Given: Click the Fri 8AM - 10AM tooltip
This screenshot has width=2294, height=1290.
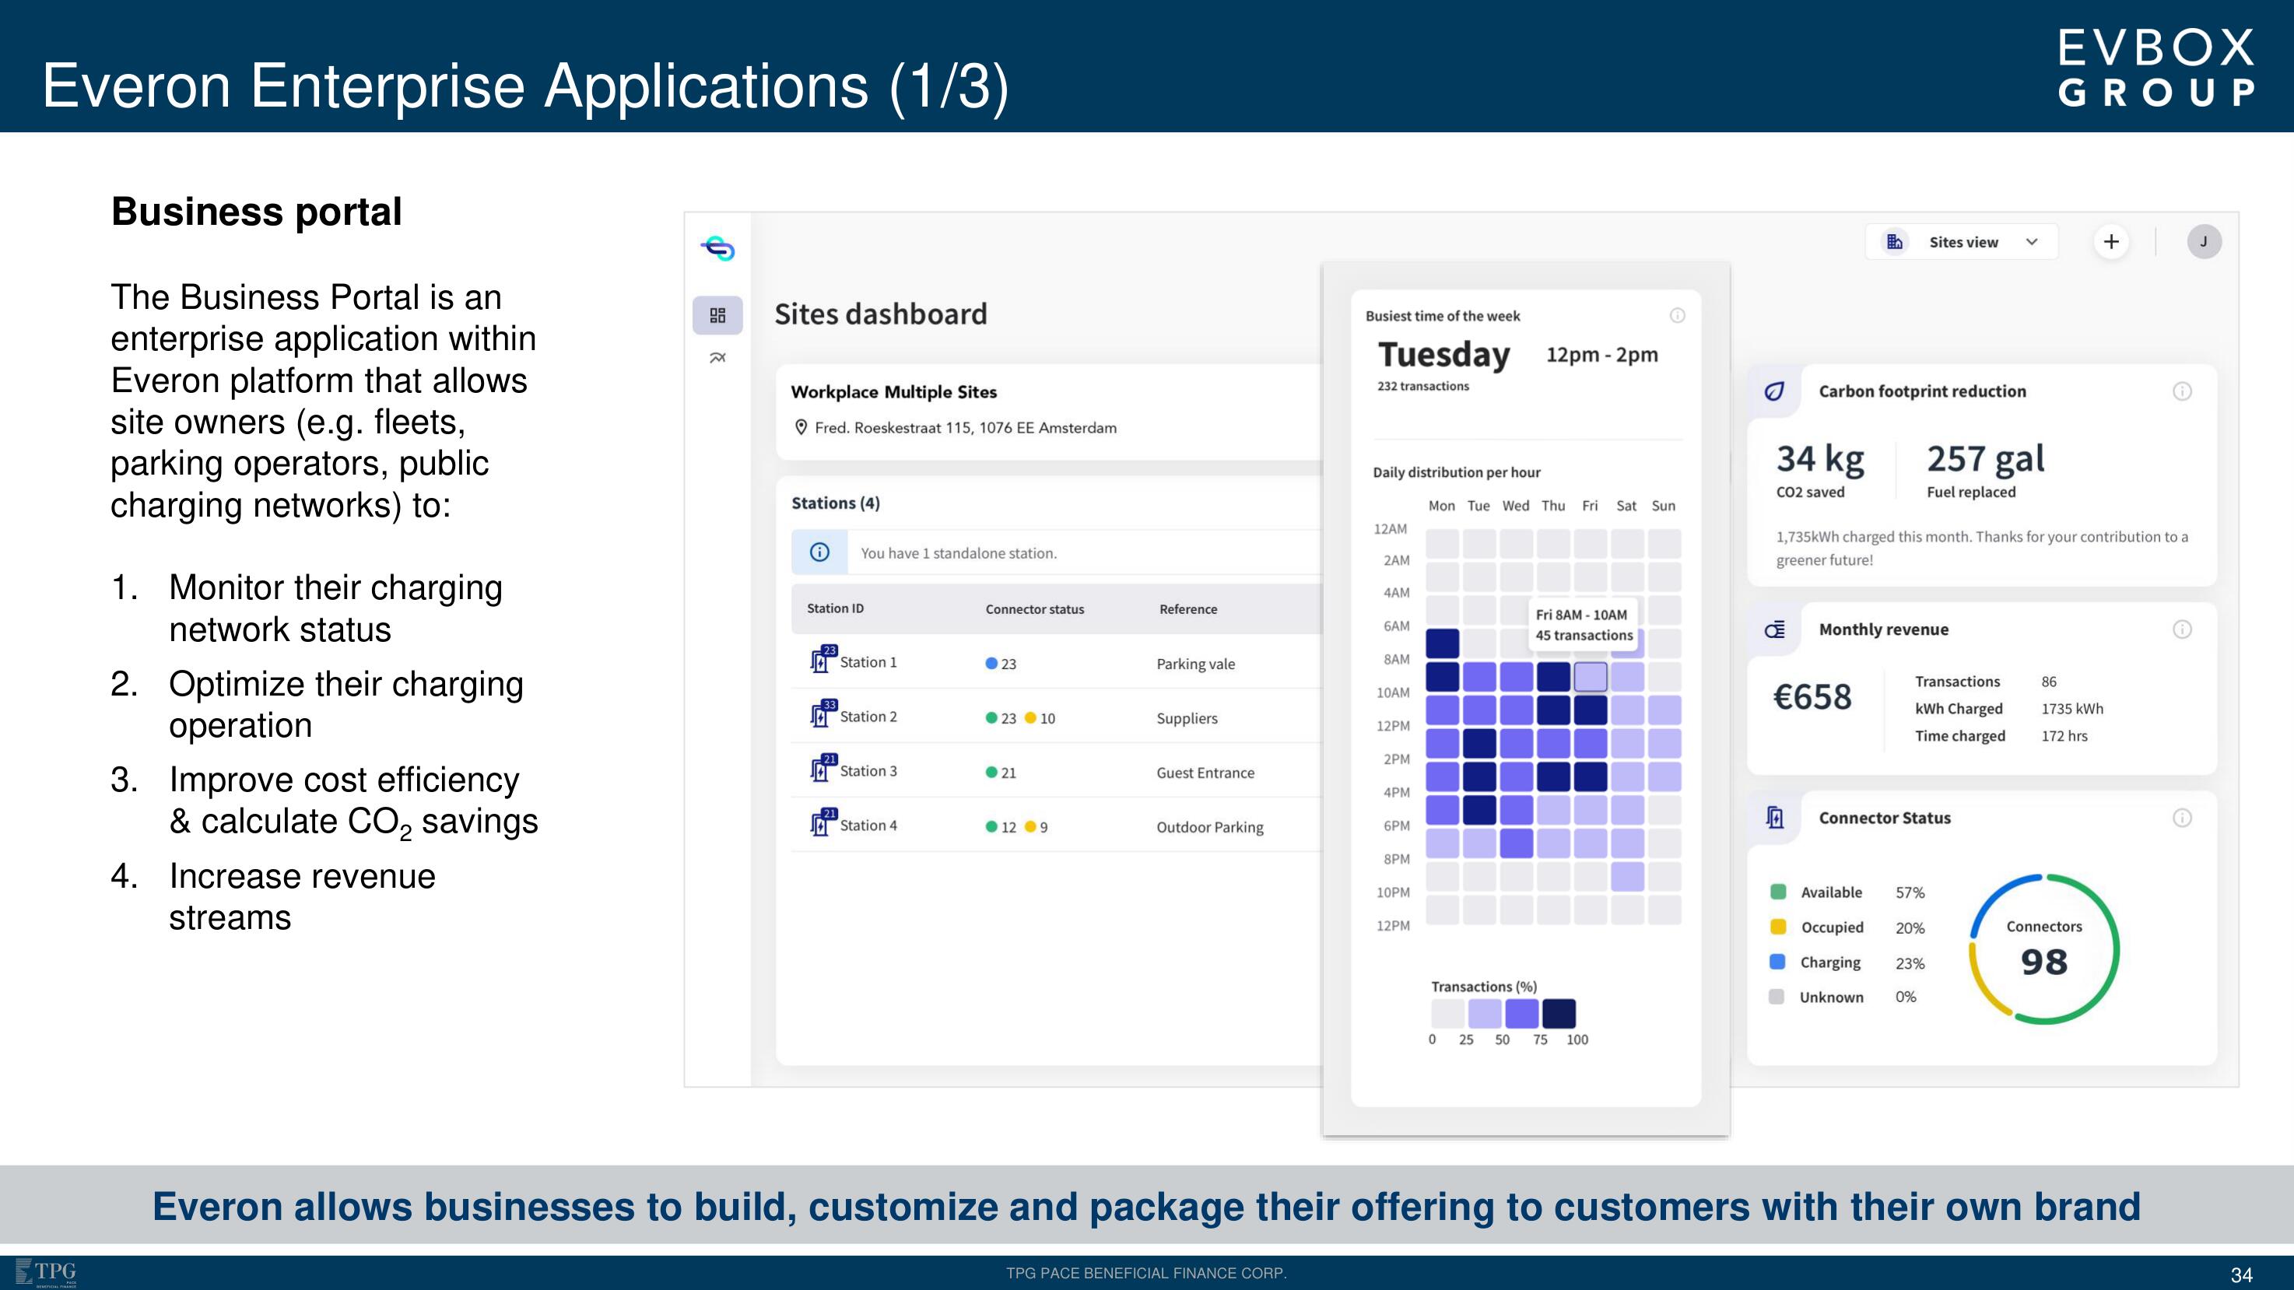Looking at the screenshot, I should [1584, 624].
